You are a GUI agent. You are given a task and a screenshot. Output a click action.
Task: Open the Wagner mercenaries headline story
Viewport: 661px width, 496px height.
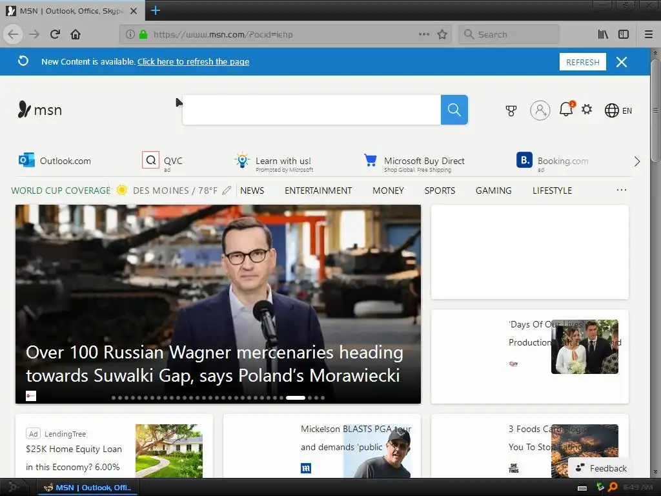[x=214, y=364]
